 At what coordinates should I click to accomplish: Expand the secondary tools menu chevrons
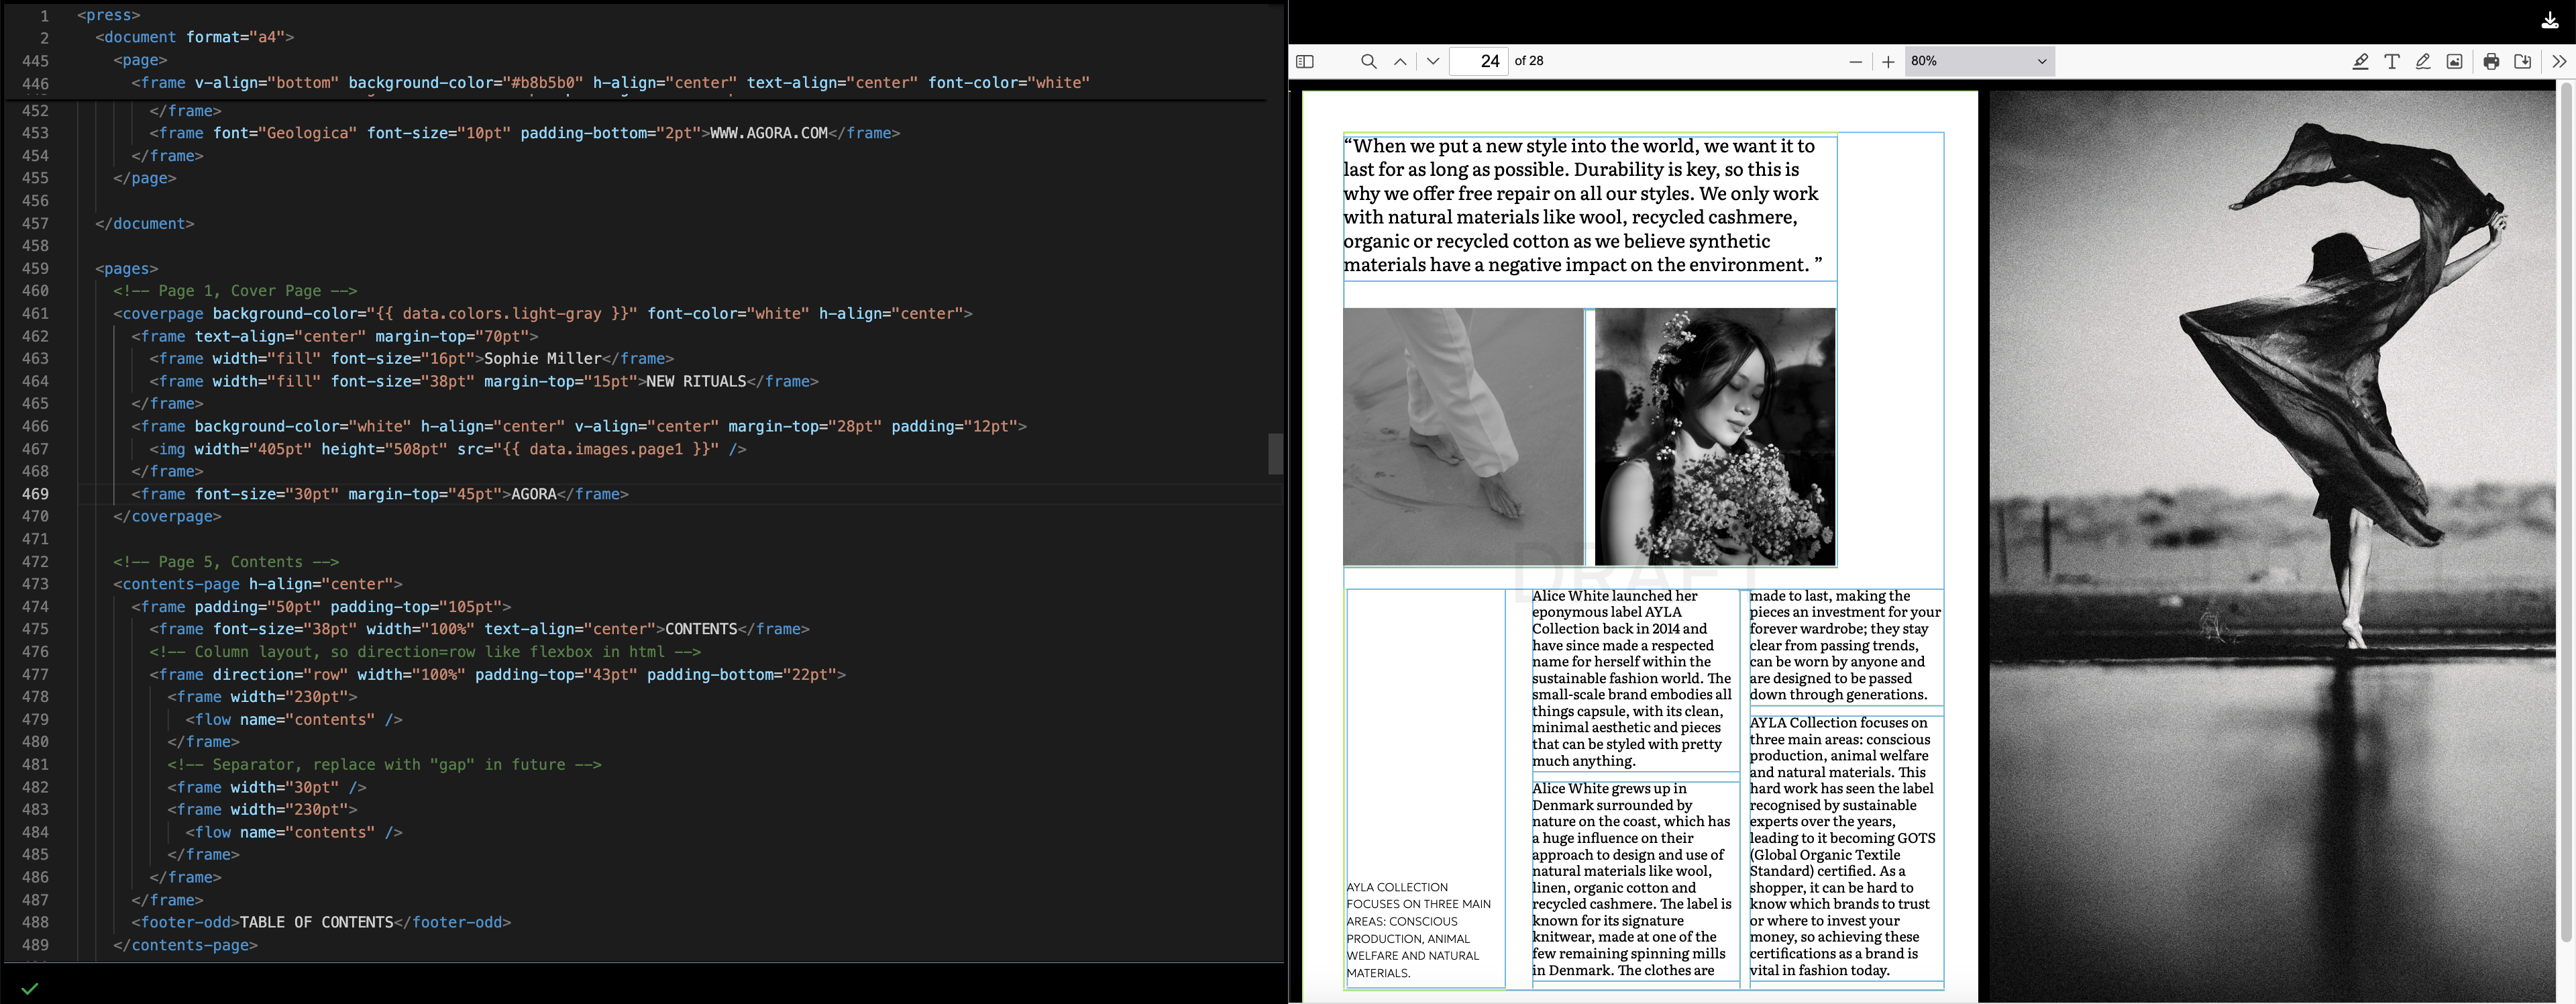tap(2558, 62)
